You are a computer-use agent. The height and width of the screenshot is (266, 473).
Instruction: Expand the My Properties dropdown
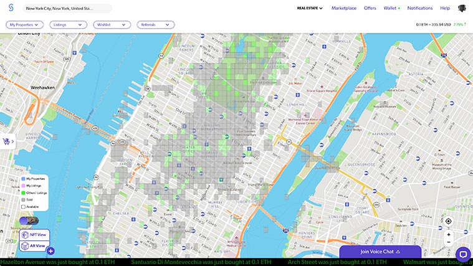(x=25, y=25)
